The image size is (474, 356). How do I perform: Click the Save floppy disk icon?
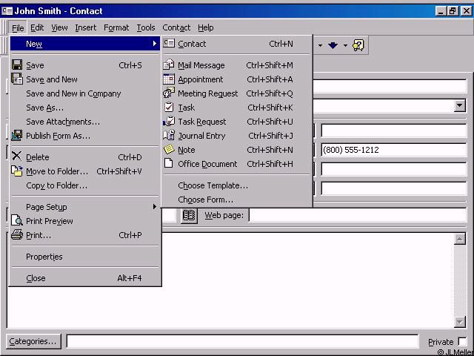click(17, 65)
